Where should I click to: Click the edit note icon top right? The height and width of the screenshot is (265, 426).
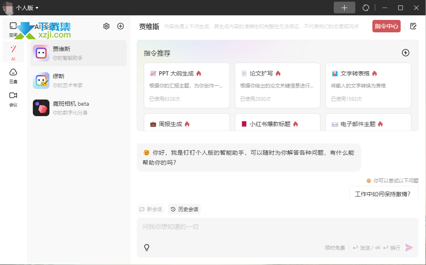(413, 26)
